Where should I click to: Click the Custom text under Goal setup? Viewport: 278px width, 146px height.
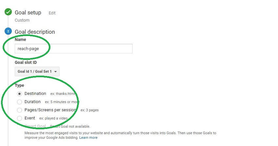[22, 20]
